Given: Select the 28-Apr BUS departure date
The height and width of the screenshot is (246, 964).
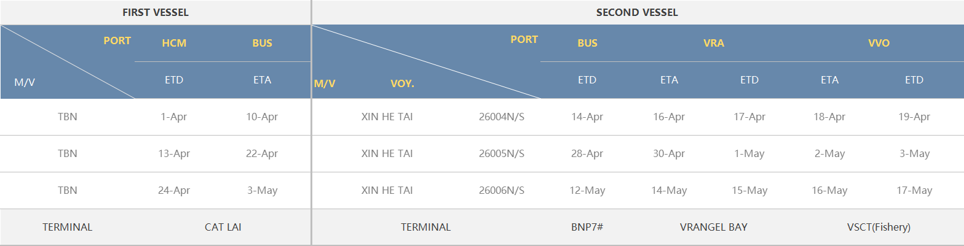Looking at the screenshot, I should tap(587, 153).
